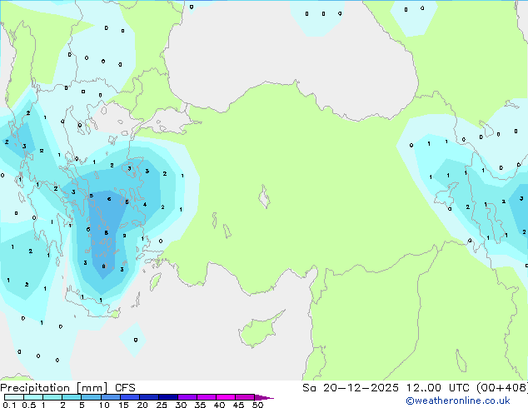Image resolution: width=528 pixels, height=408 pixels.
Task: Pick the legend swatch between 1 and 2
Action: click(52, 397)
